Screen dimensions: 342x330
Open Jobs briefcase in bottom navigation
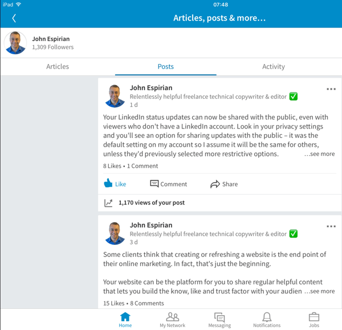click(314, 320)
